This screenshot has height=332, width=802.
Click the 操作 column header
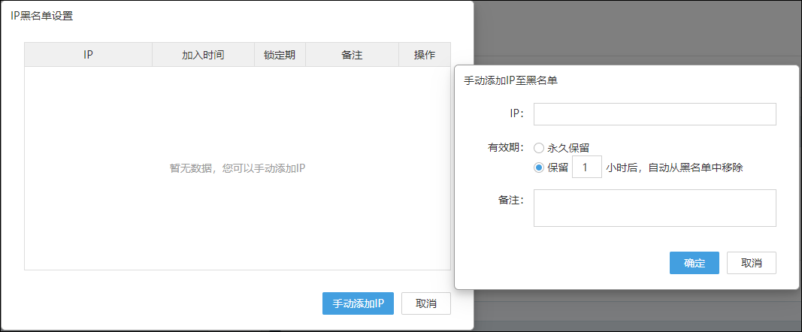pos(425,55)
